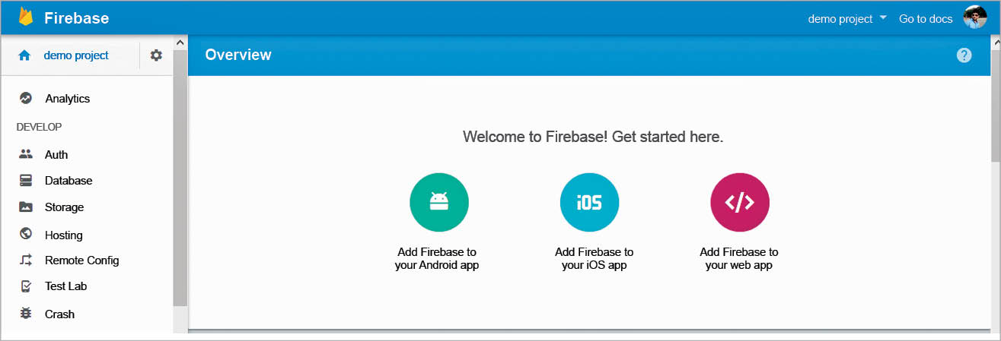Click Go to docs link
The image size is (1001, 341).
[x=925, y=18]
